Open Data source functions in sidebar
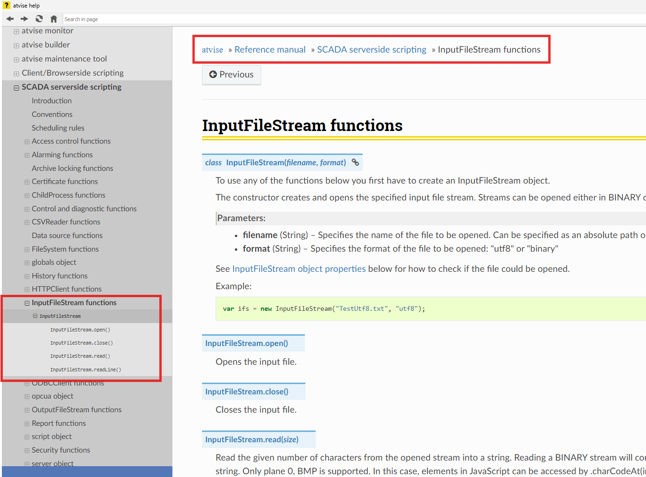The image size is (646, 477). point(67,235)
